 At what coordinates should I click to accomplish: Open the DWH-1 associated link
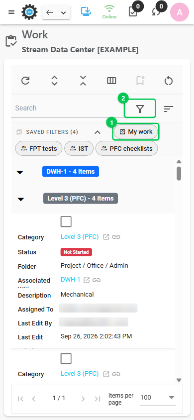pyautogui.click(x=70, y=280)
